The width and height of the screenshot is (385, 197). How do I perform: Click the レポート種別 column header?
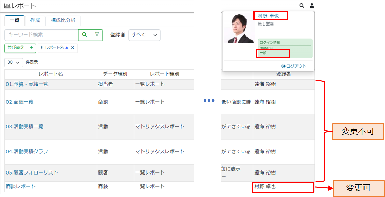164,74
